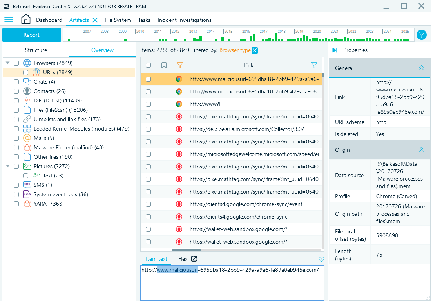This screenshot has height=301, width=431.
Task: Collapse the Origin properties section
Action: coord(421,150)
